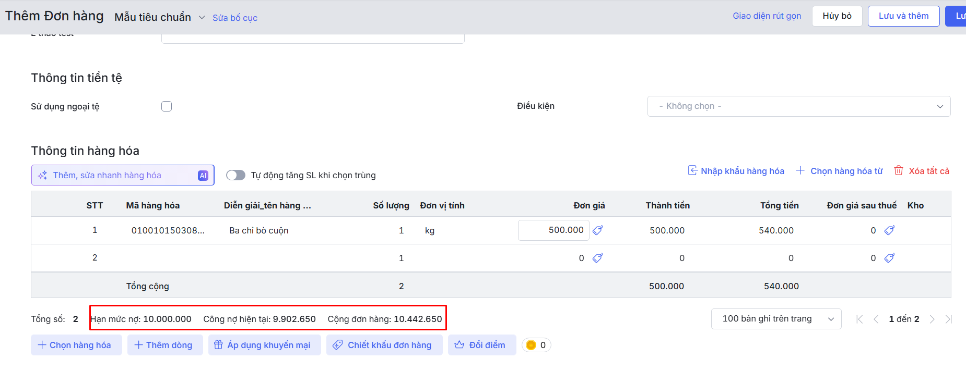This screenshot has width=966, height=371.
Task: Open the Điều kiện dropdown
Action: pos(798,106)
